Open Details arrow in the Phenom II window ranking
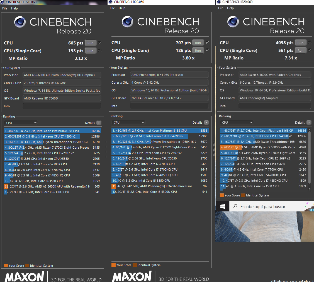Viewport: 314px width, 282px height. click(x=206, y=123)
